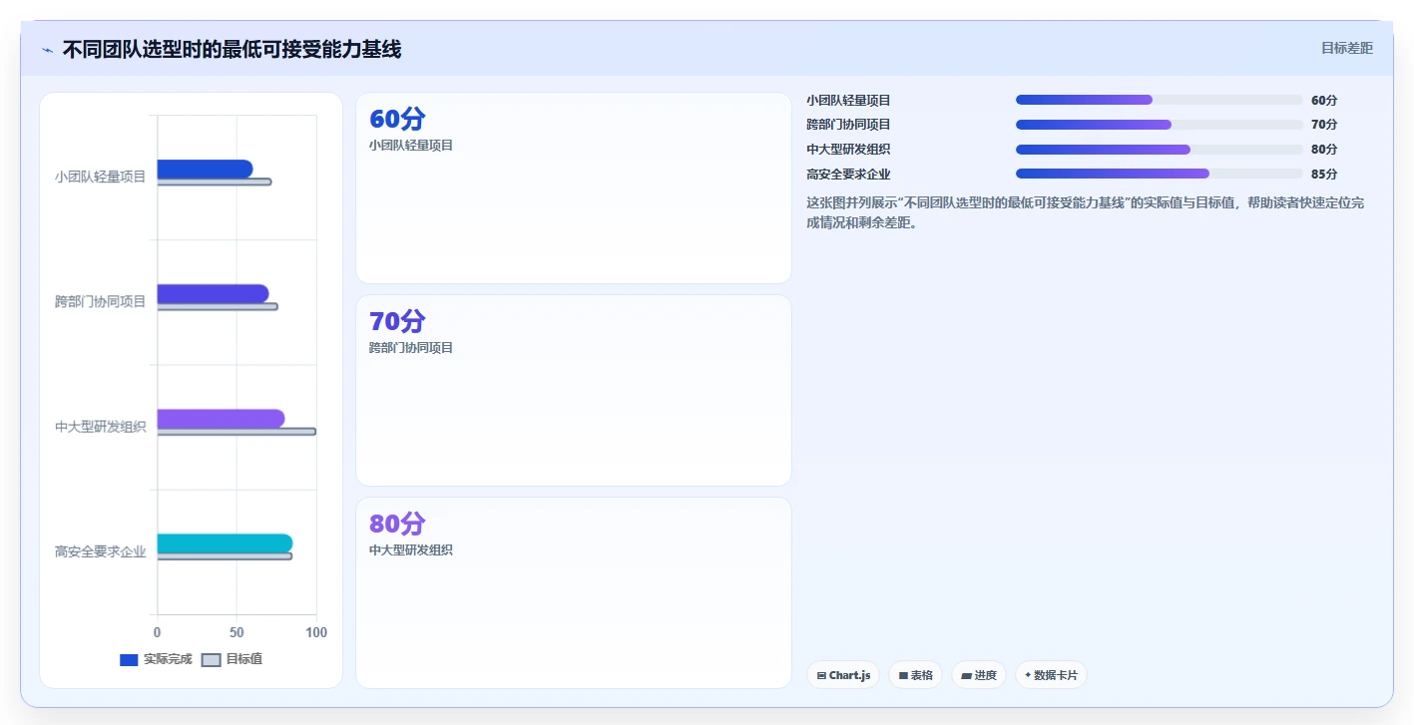Click the chart title 不同团队选型时的最低可接受能力基线

[x=232, y=49]
